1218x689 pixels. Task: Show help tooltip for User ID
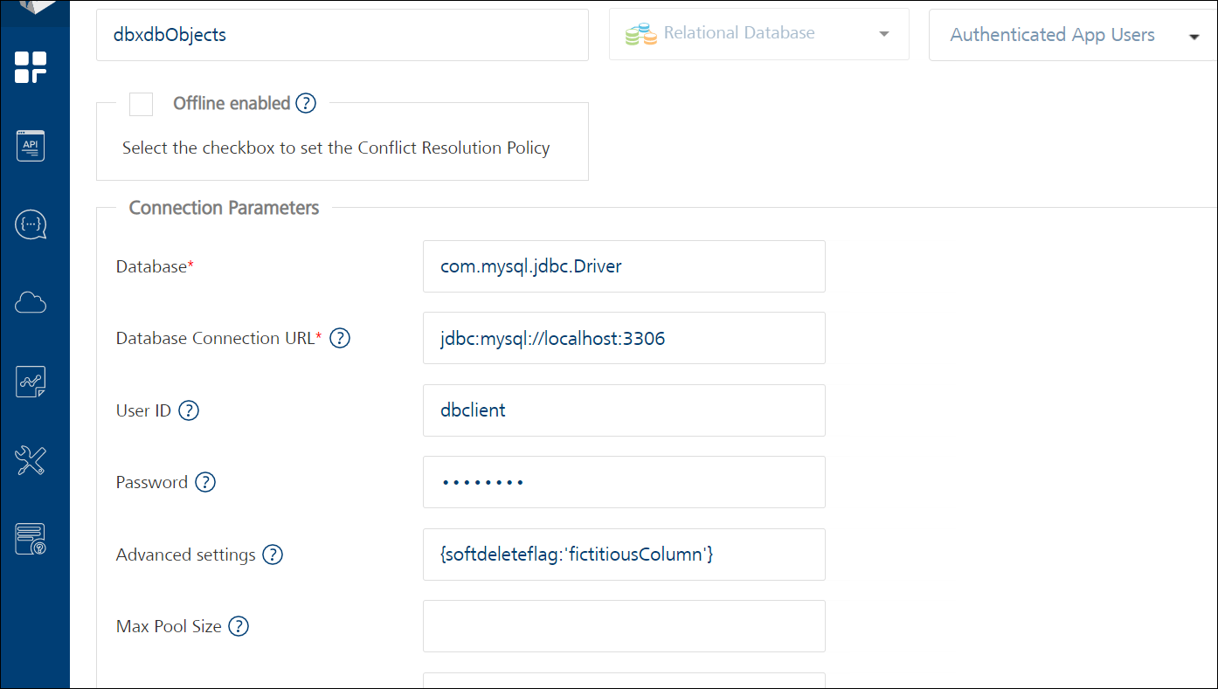189,410
